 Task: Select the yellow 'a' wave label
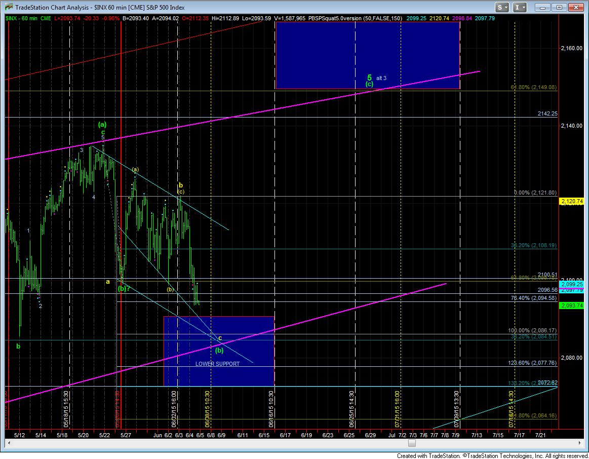click(x=107, y=281)
